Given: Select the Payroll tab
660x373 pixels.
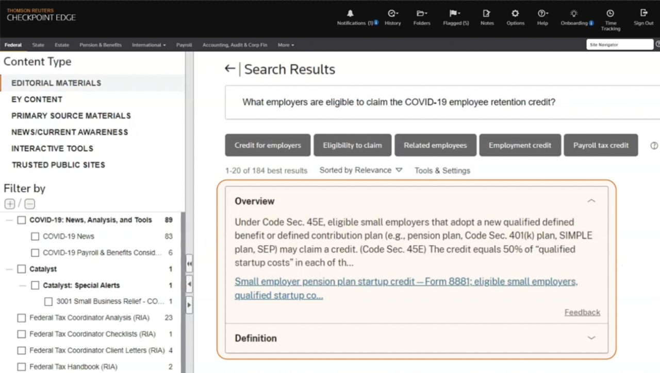Looking at the screenshot, I should click(184, 45).
